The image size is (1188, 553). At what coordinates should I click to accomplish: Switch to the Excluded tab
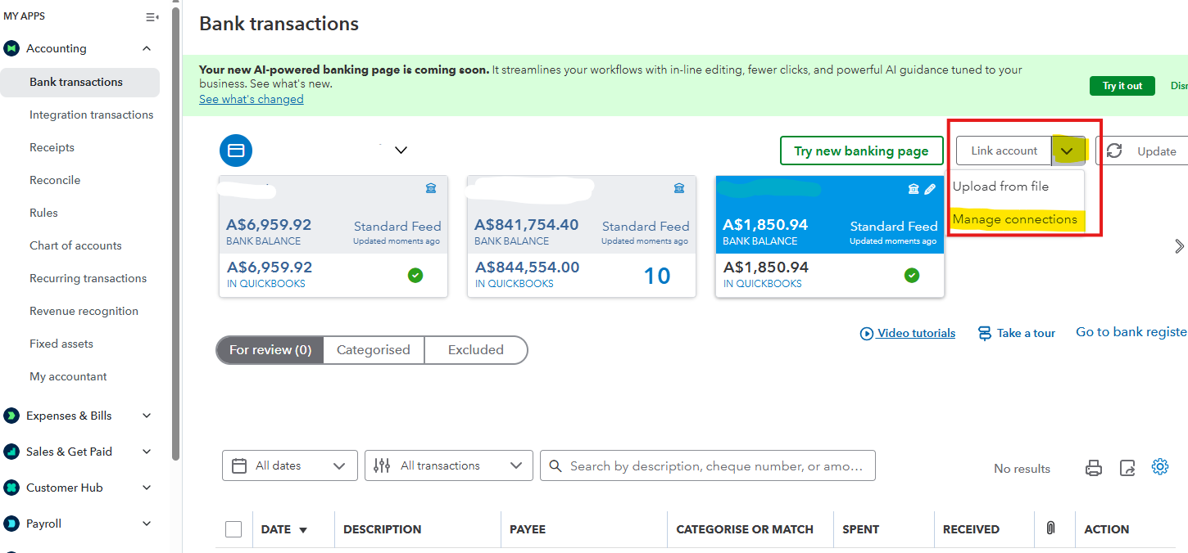[x=475, y=350]
